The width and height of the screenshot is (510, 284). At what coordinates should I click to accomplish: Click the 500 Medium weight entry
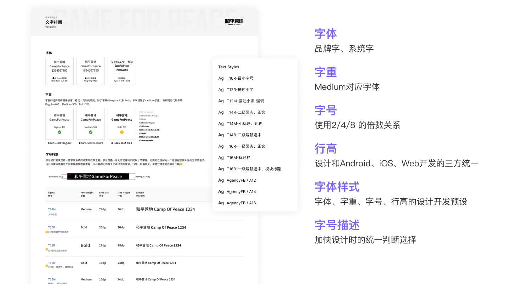(144, 126)
